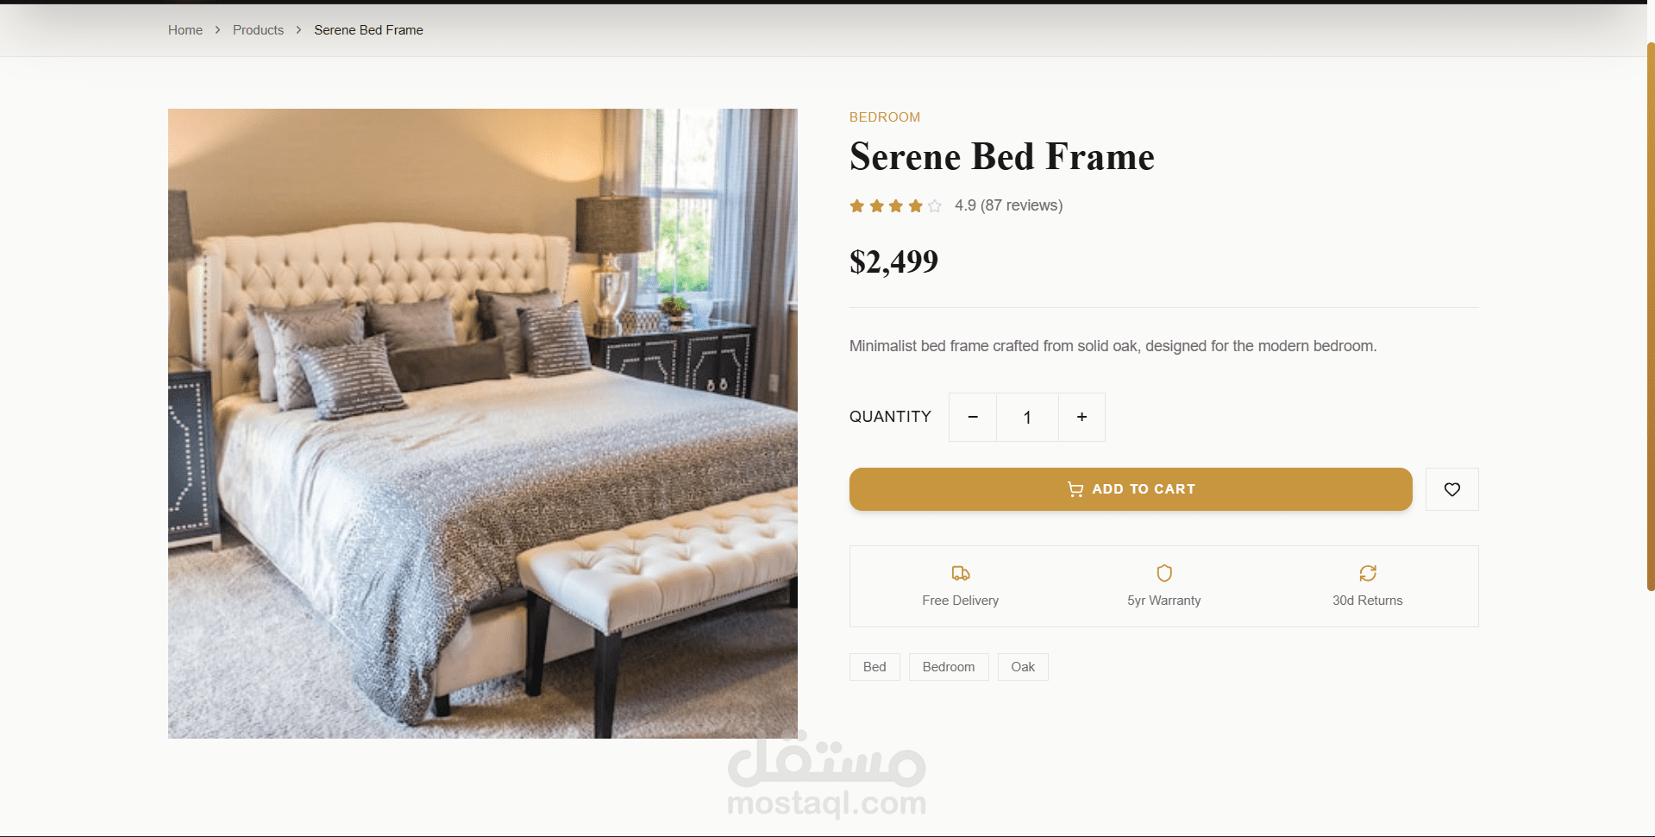Go to the Home breadcrumb link
The height and width of the screenshot is (837, 1655).
pyautogui.click(x=185, y=30)
